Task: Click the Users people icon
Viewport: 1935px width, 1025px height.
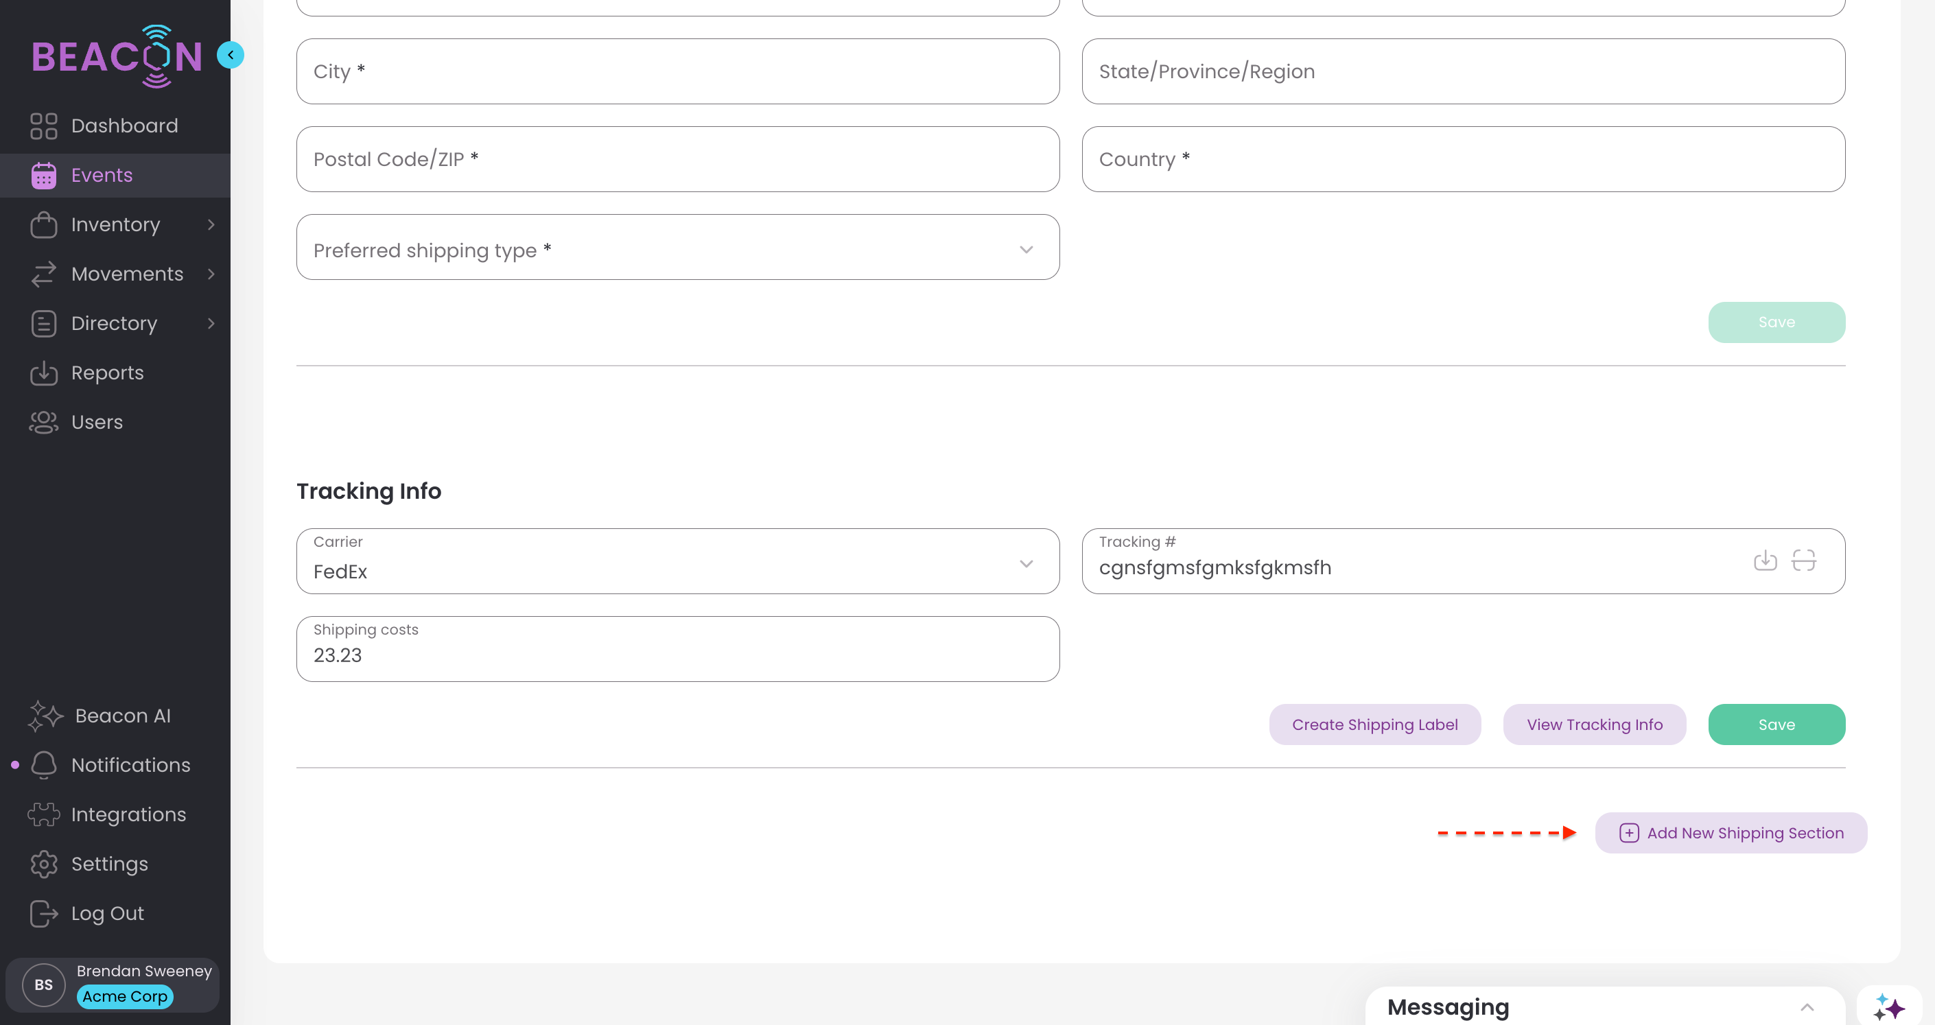Action: (43, 422)
